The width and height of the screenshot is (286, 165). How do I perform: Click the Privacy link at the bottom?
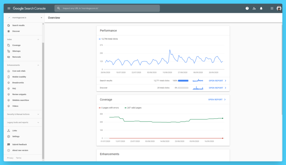[10, 158]
